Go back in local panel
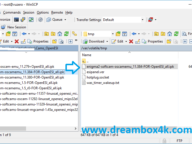The height and width of the screenshot is (144, 192). point(24,34)
